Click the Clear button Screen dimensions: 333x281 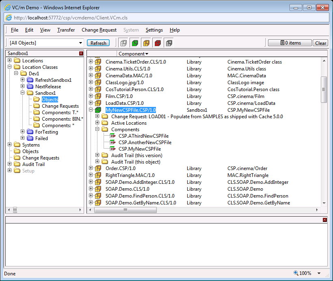click(x=320, y=43)
